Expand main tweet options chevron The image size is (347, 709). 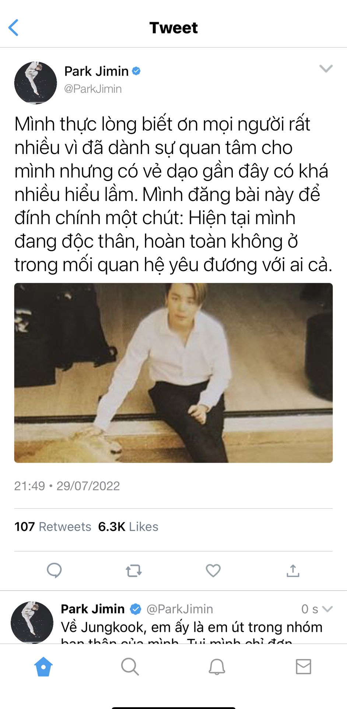pos(326,69)
